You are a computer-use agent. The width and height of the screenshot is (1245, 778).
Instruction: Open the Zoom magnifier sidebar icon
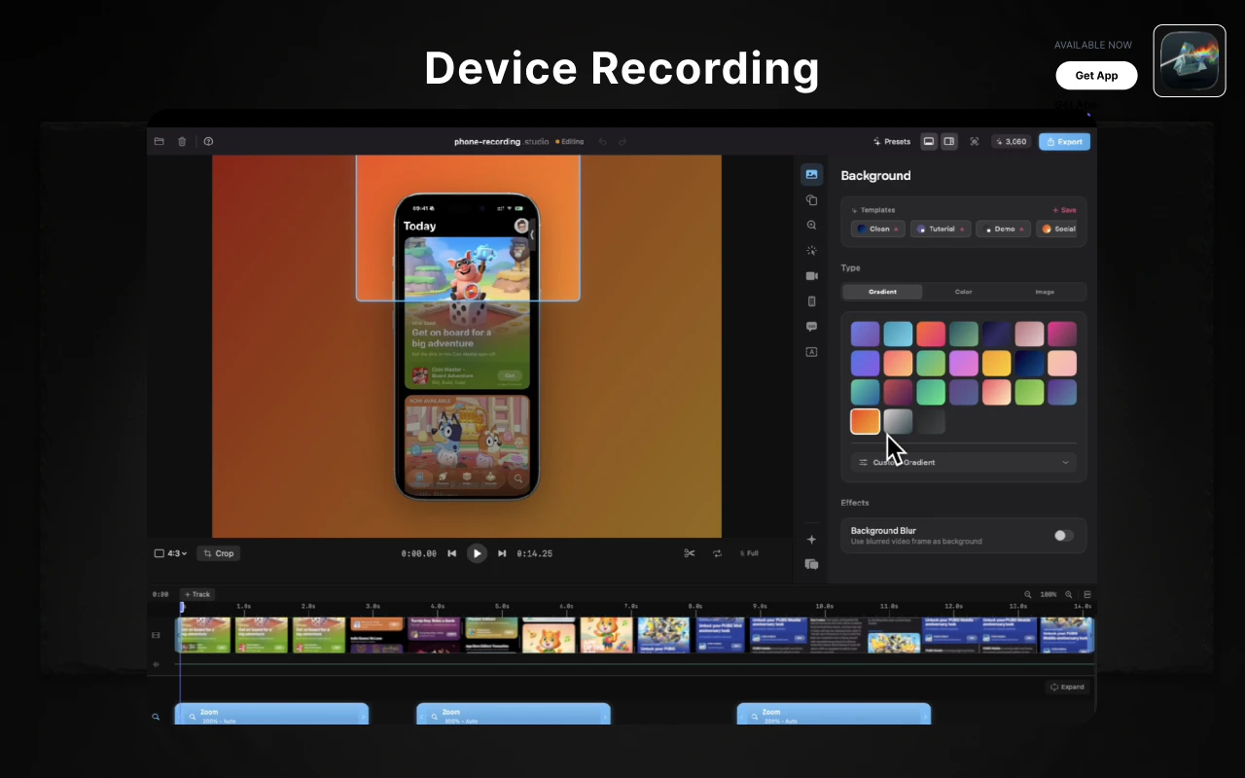click(811, 225)
